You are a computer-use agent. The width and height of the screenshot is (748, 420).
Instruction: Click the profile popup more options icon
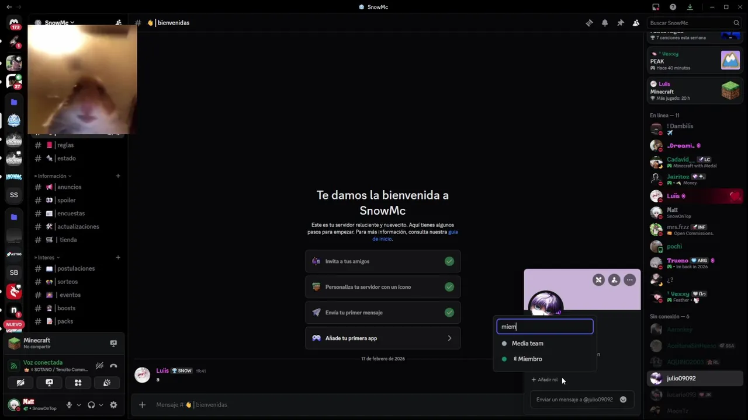[629, 280]
